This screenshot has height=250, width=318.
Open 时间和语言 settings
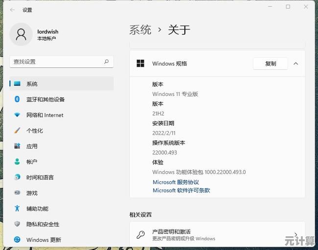(x=62, y=177)
